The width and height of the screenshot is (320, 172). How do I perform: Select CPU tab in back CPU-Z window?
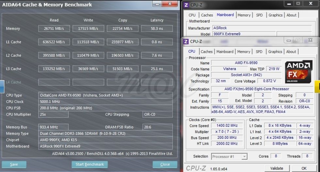pos(192,15)
